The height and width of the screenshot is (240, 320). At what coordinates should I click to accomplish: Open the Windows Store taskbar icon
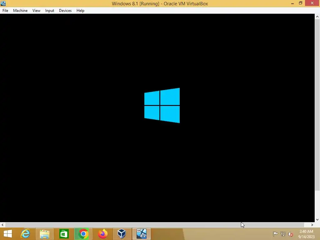(64, 234)
